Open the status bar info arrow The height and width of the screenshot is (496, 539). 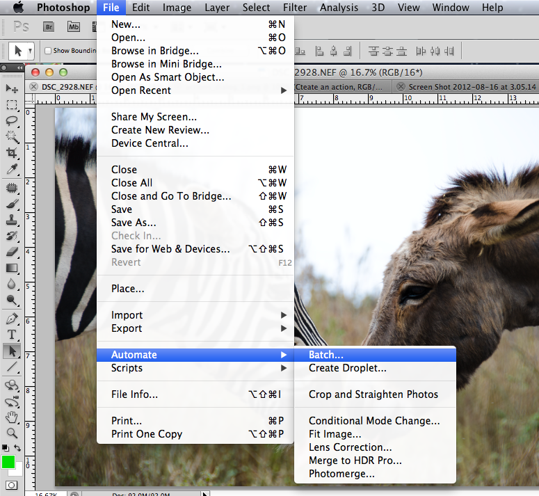click(x=205, y=494)
